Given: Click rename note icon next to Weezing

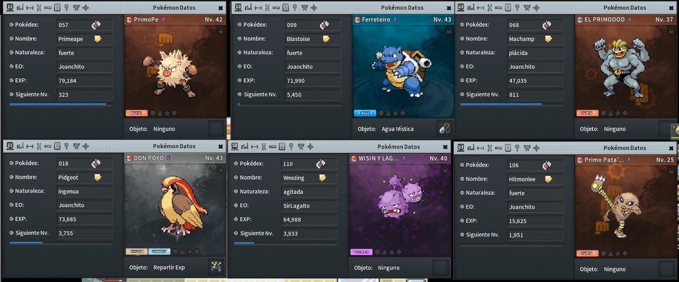Looking at the screenshot, I should 323,178.
